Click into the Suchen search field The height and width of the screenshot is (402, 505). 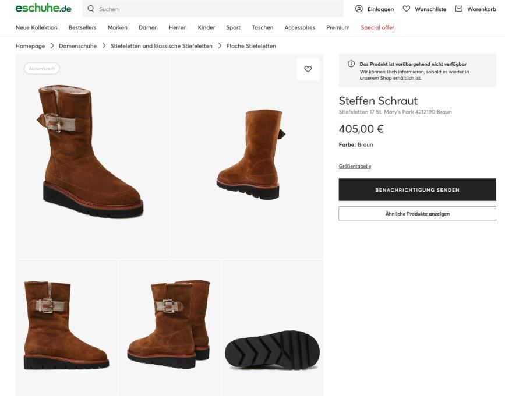[x=216, y=9]
